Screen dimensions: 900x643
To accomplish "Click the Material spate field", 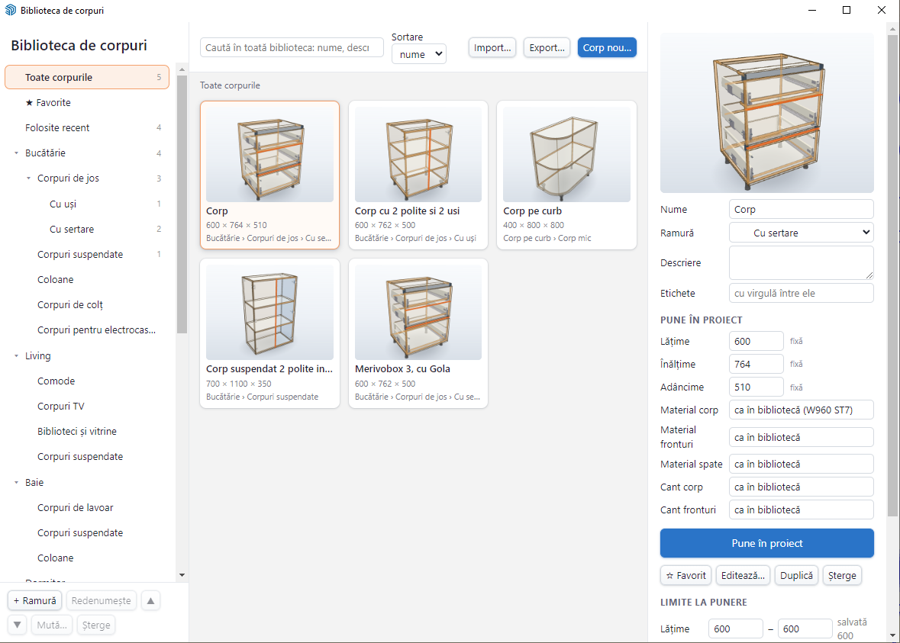I will pos(802,464).
